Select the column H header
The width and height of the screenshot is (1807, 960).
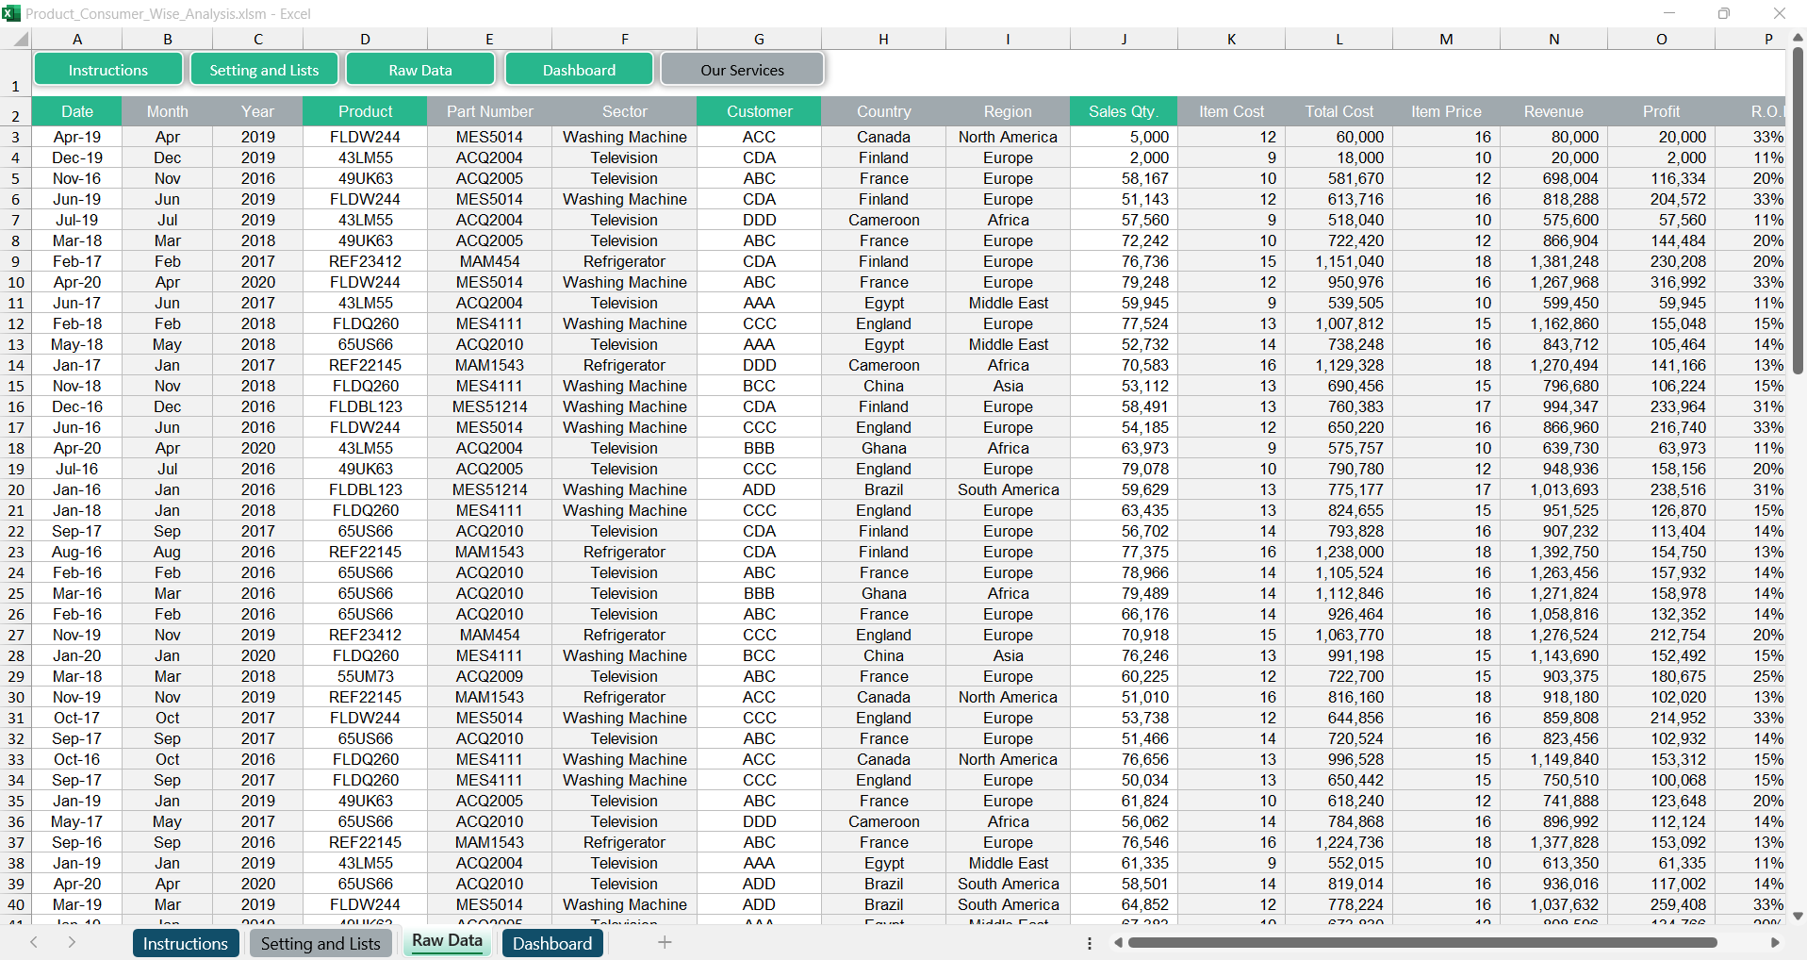click(x=883, y=39)
